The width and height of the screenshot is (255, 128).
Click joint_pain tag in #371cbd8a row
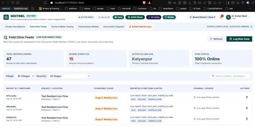142,99
